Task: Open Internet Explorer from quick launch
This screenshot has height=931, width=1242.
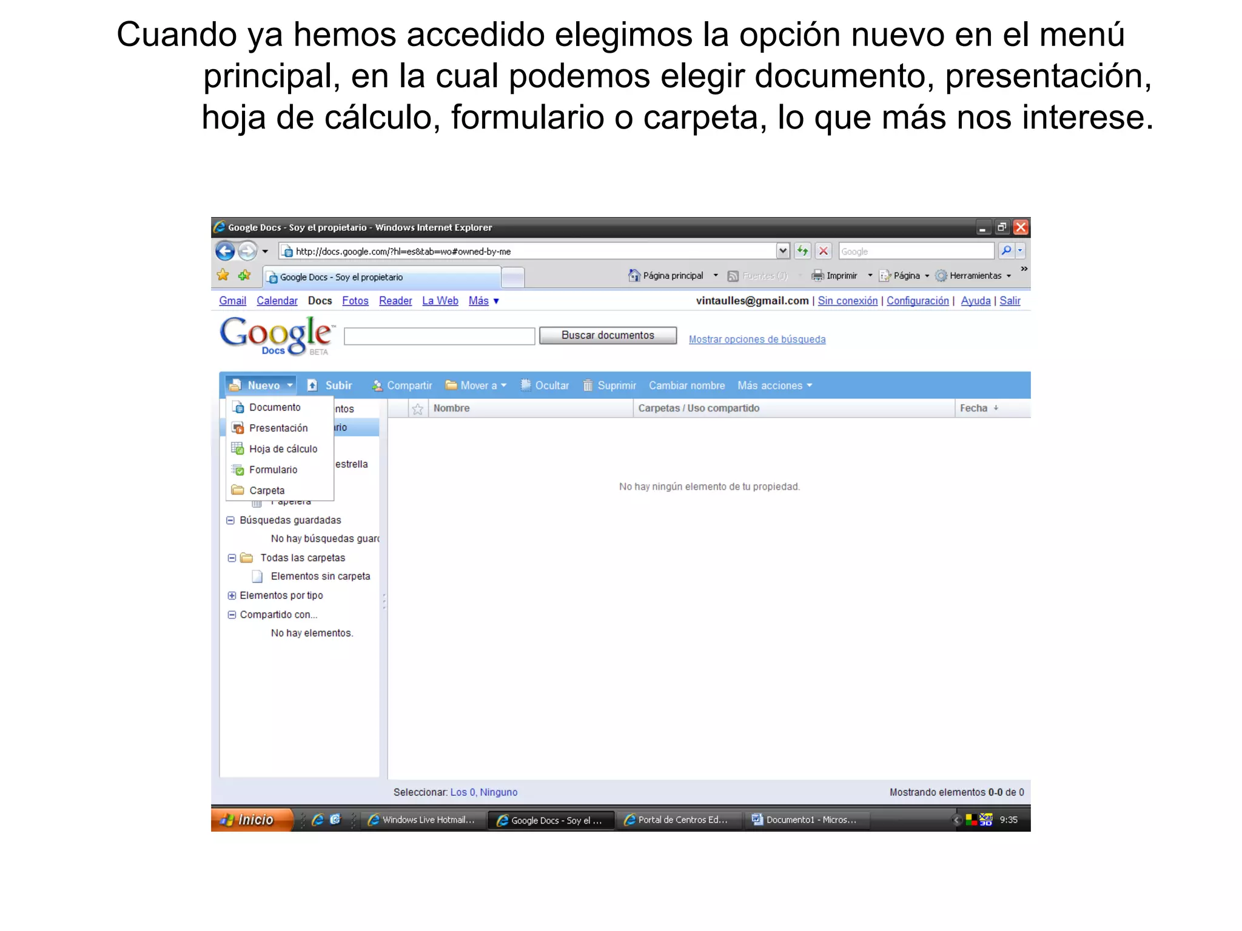Action: click(317, 819)
